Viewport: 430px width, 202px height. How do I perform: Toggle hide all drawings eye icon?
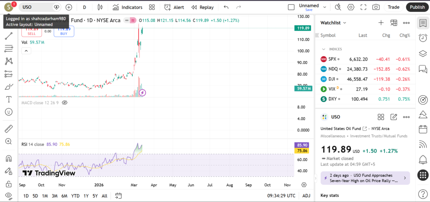click(x=8, y=196)
